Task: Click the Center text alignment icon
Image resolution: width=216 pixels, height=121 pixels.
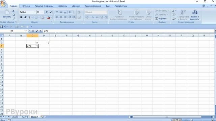Action: click(x=61, y=17)
